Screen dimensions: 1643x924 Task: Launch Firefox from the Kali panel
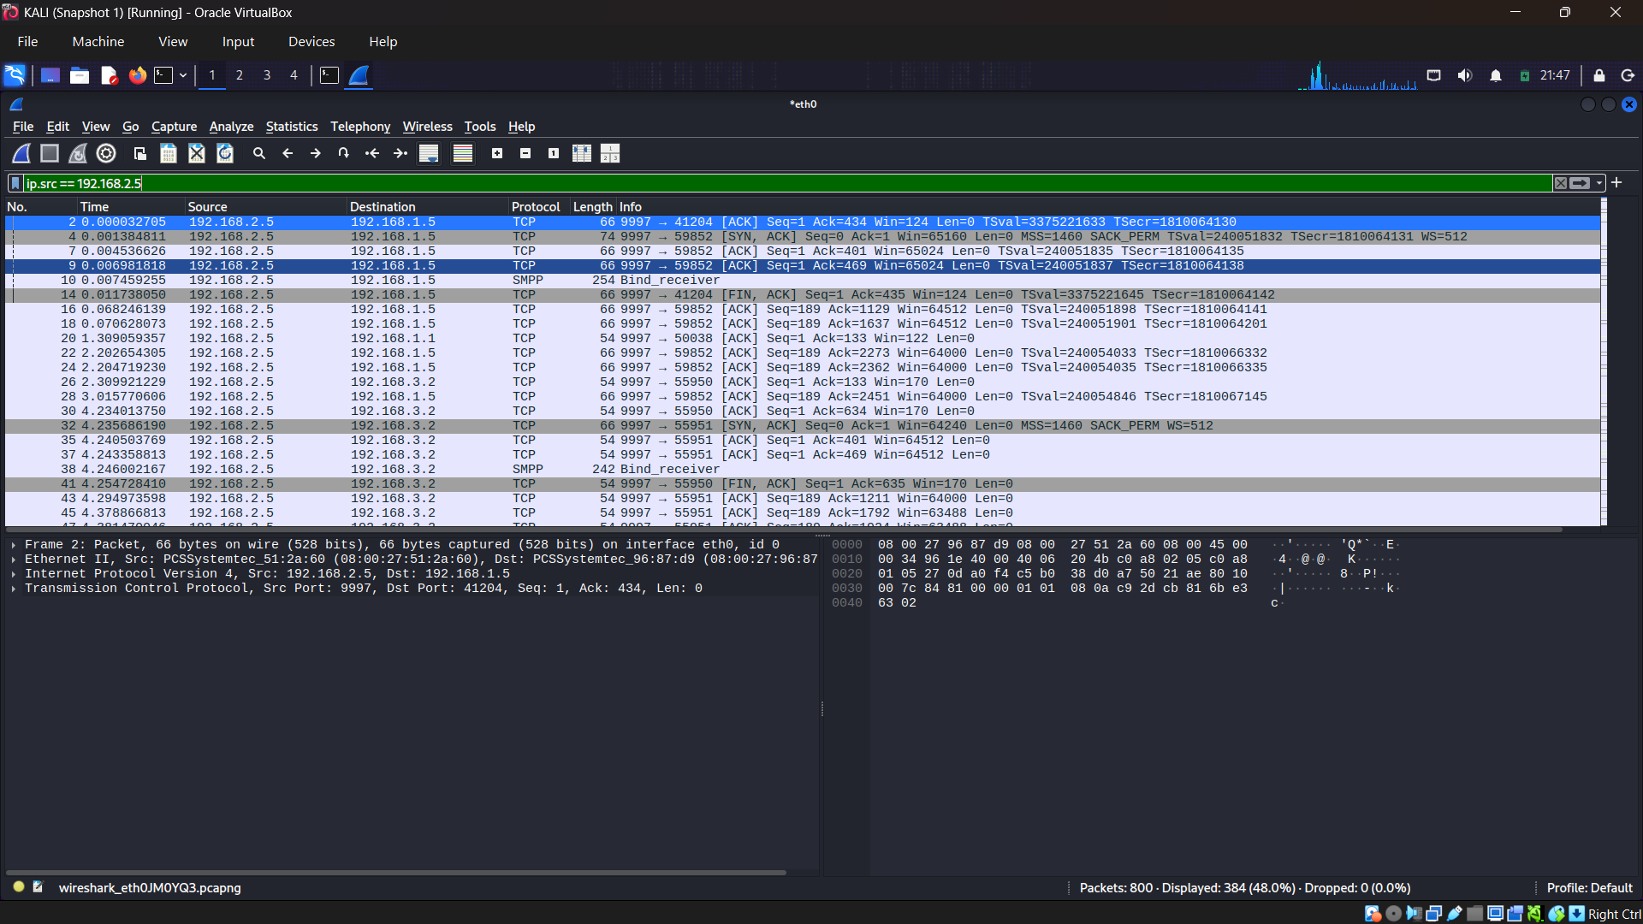pyautogui.click(x=137, y=75)
